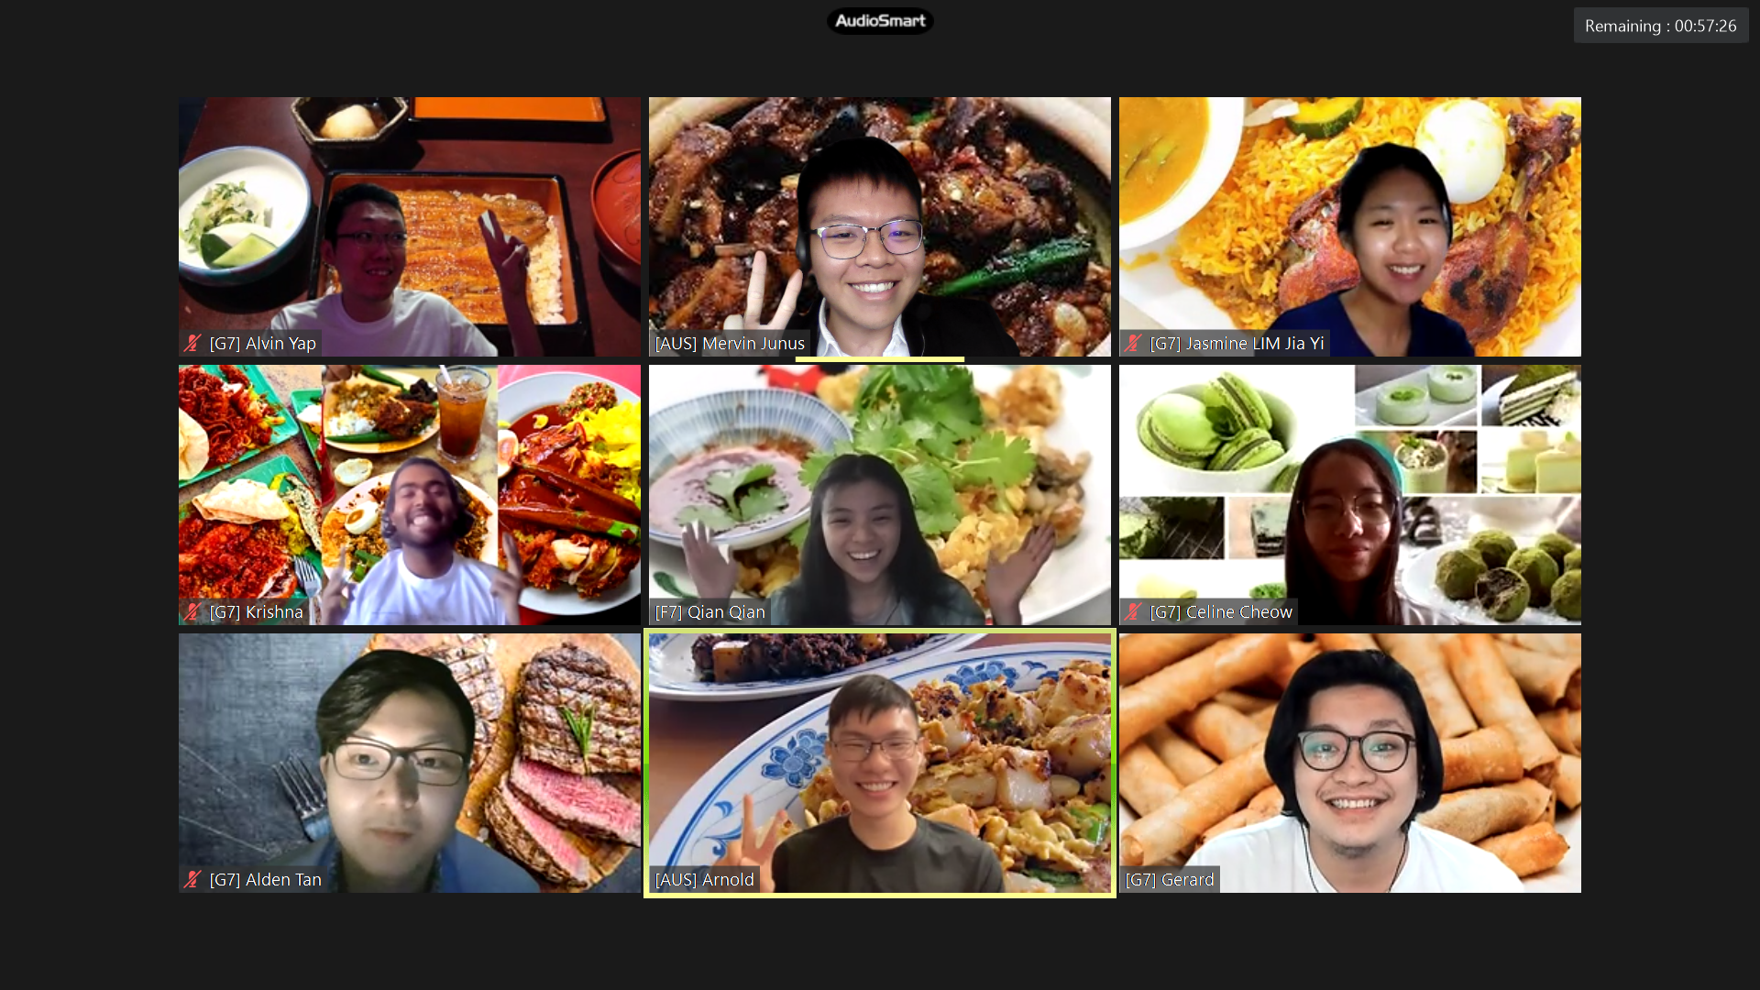Image resolution: width=1760 pixels, height=990 pixels.
Task: Click the AudioSmart indicator at top
Action: coord(880,21)
